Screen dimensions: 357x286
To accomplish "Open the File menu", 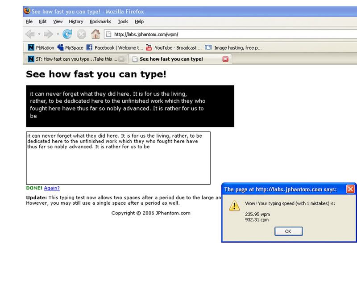I will pos(29,21).
